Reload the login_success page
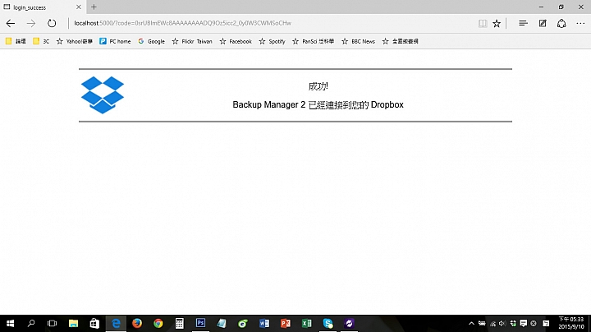This screenshot has width=591, height=332. [52, 23]
